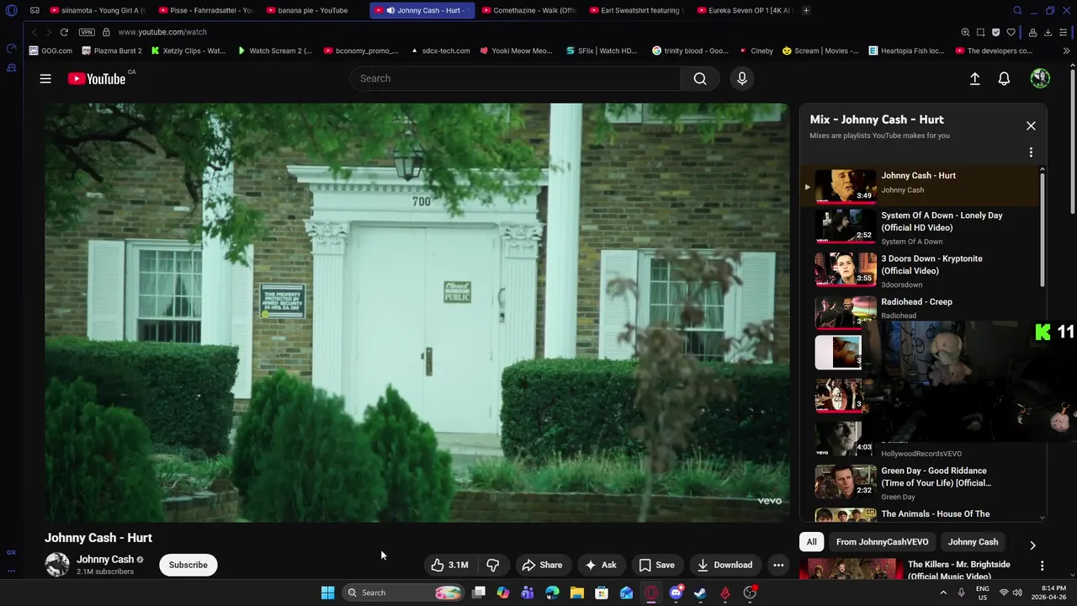Viewport: 1077px width, 606px height.
Task: Click the Ask button
Action: coord(601,565)
